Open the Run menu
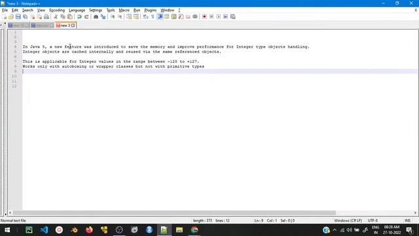Viewport: 419px width, 236px height. (137, 10)
